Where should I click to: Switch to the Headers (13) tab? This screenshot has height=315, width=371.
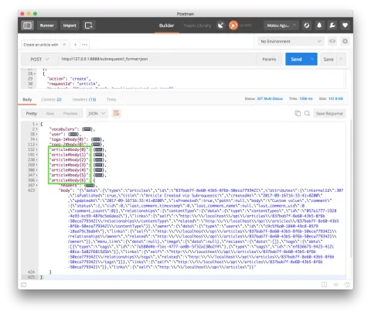84,100
